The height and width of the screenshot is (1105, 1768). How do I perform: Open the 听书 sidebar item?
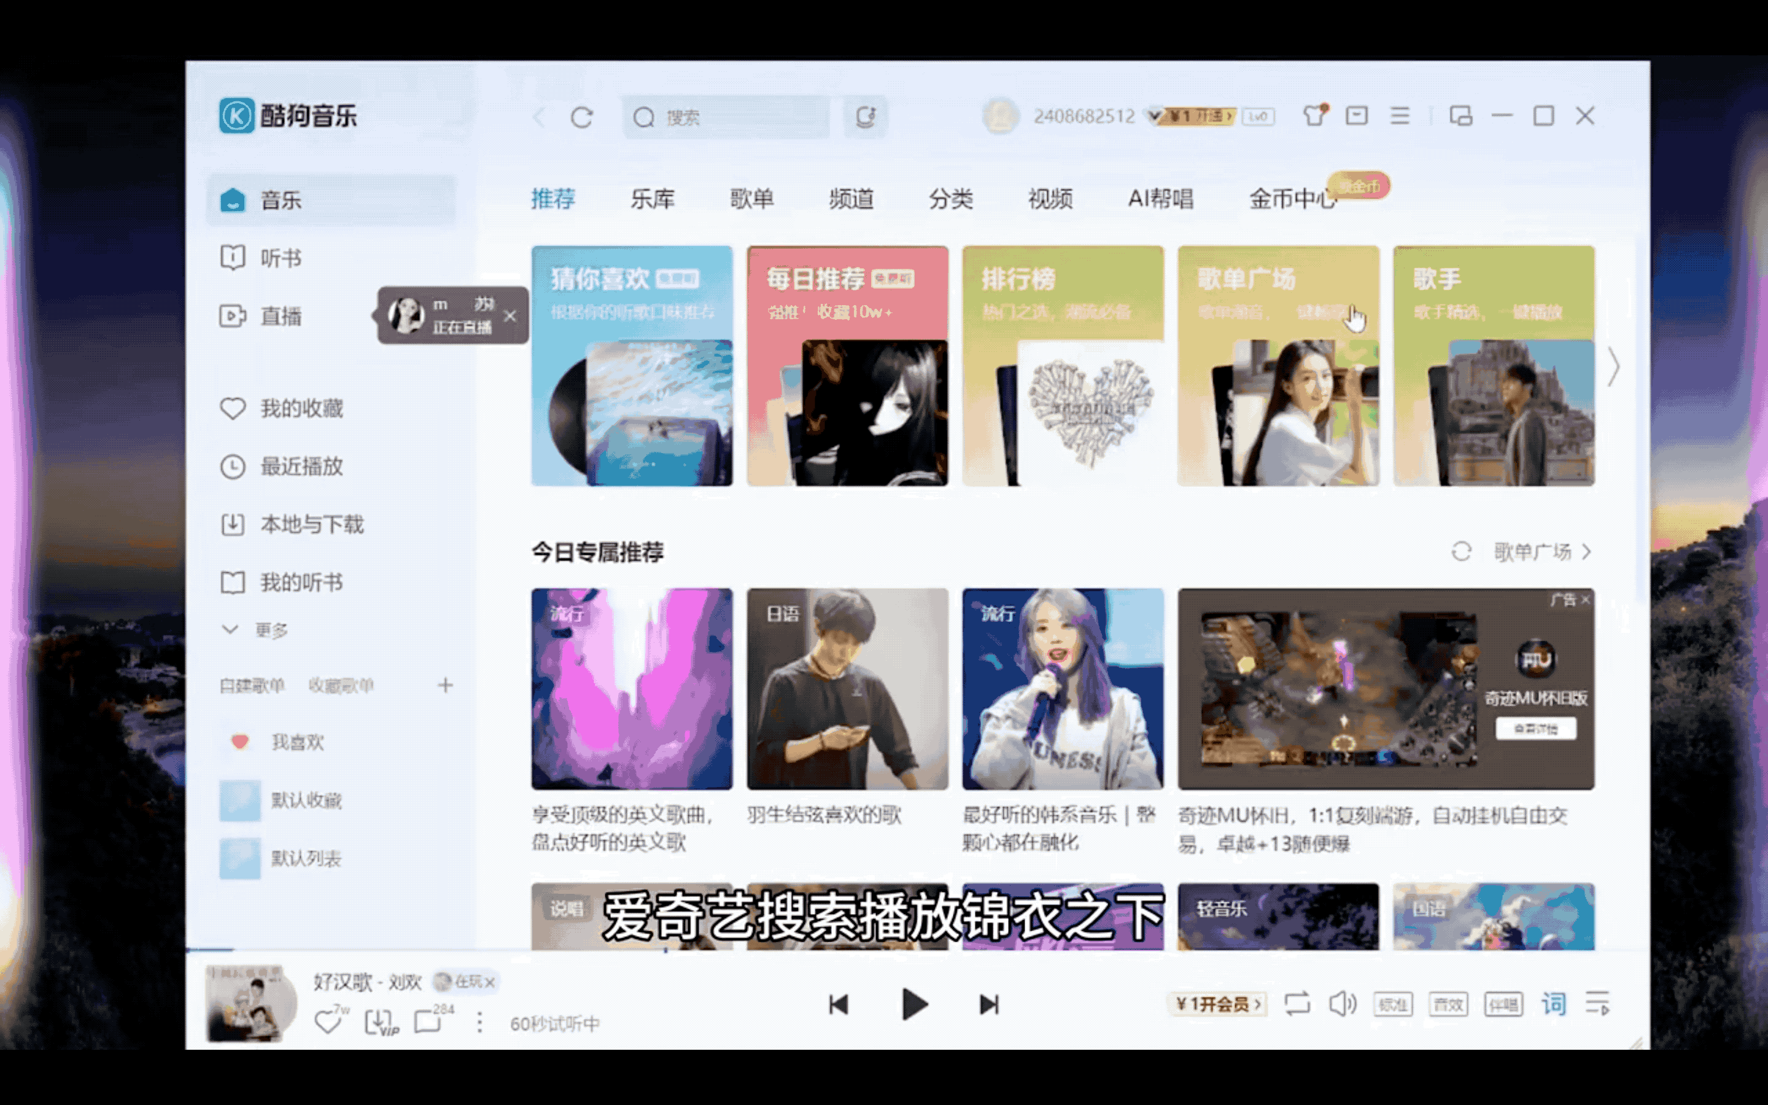click(x=281, y=258)
